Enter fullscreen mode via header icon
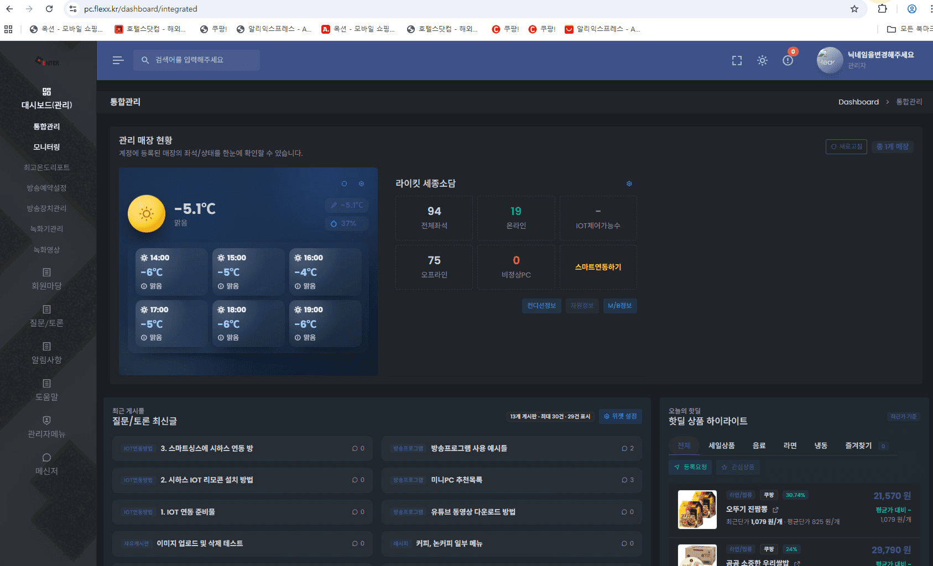This screenshot has height=566, width=933. tap(737, 60)
